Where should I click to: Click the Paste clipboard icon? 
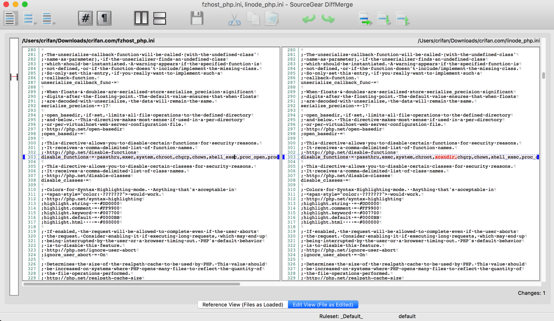pyautogui.click(x=272, y=19)
